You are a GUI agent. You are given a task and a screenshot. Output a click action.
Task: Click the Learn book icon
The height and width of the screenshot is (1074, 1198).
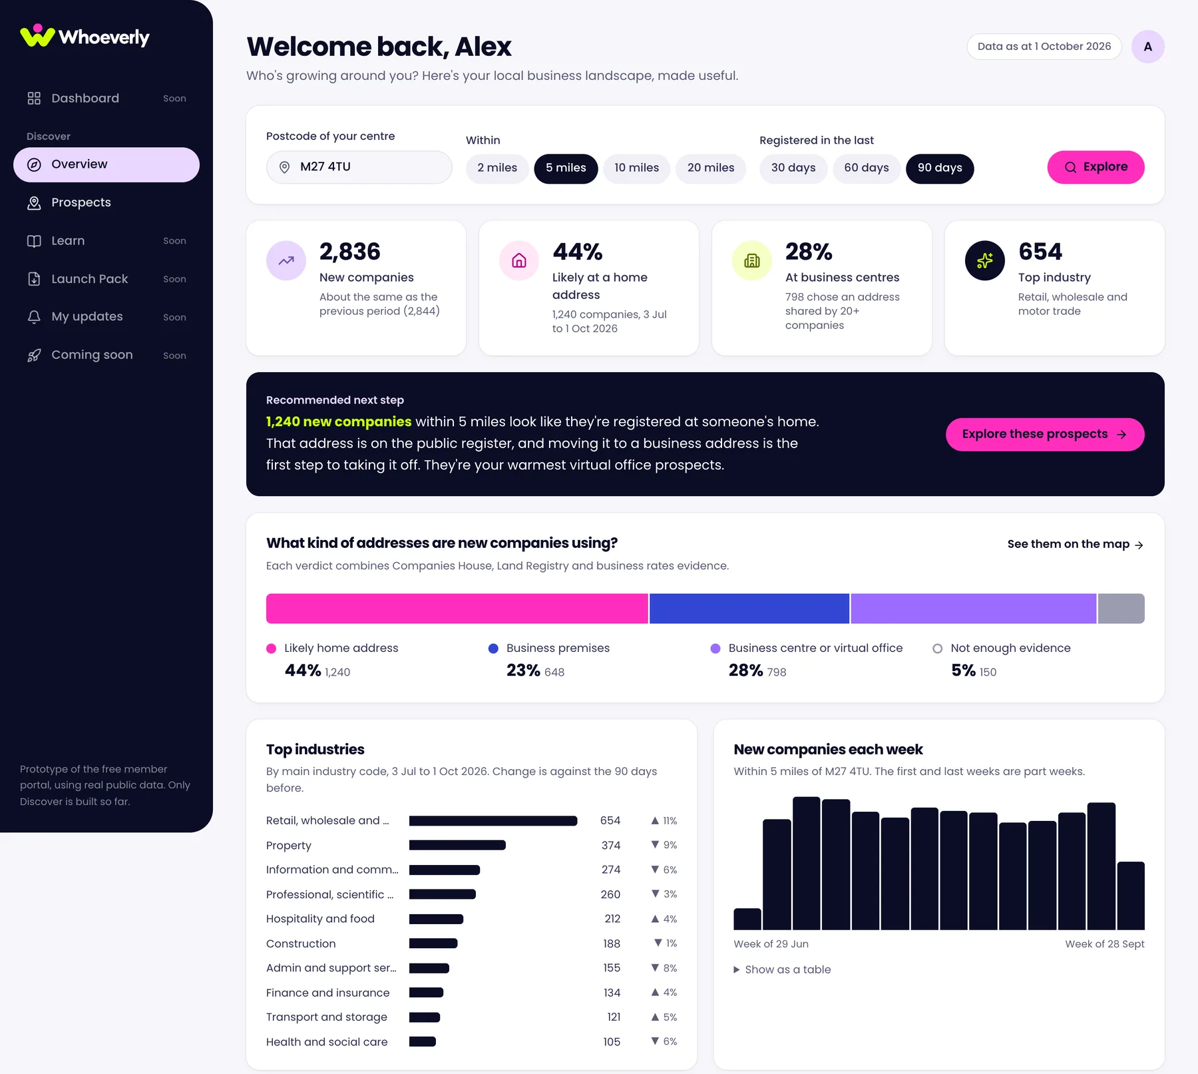(34, 241)
